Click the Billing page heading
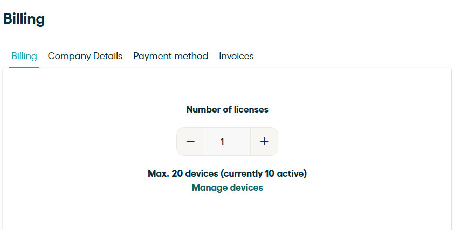 tap(24, 19)
